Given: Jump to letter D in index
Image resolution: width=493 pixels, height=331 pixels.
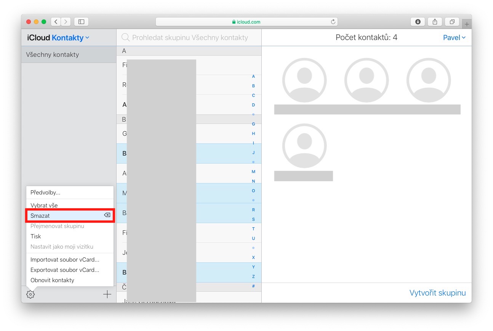Looking at the screenshot, I should pos(253,105).
